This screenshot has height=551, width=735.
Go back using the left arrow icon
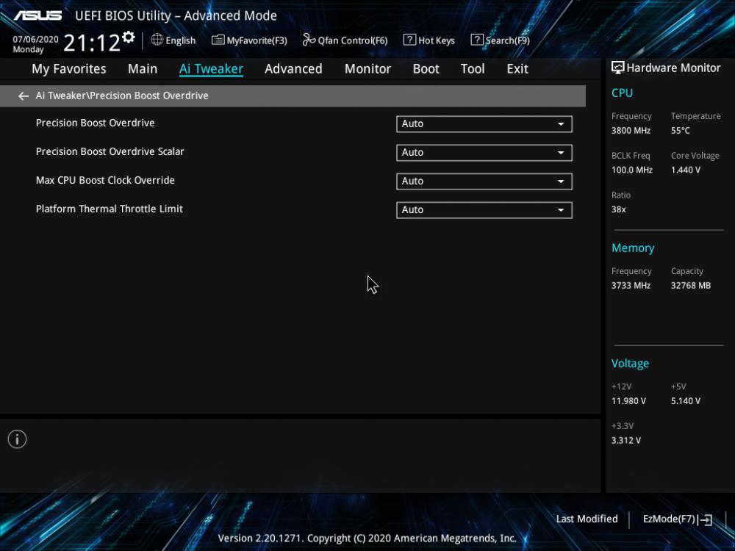pyautogui.click(x=24, y=96)
